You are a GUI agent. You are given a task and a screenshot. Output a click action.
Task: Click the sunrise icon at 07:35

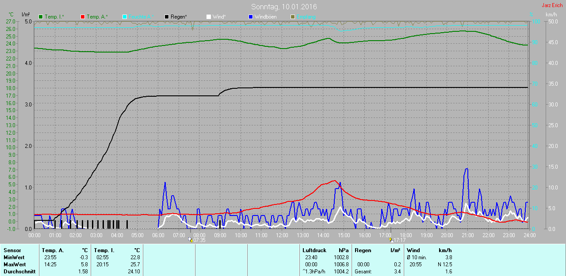click(x=190, y=240)
